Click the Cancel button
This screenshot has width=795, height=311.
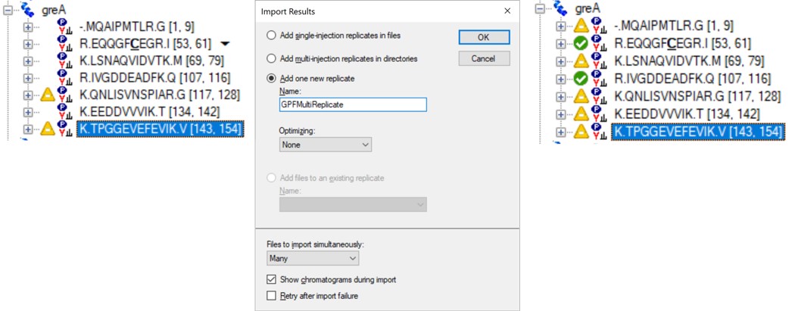point(484,58)
